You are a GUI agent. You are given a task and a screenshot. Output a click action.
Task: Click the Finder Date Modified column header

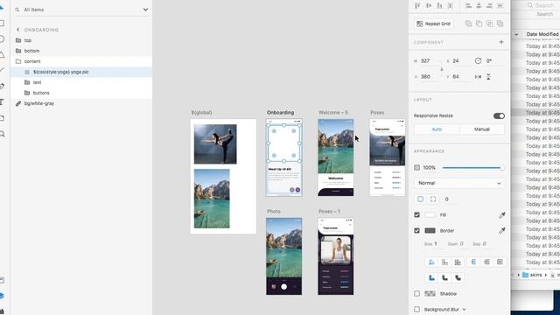542,34
